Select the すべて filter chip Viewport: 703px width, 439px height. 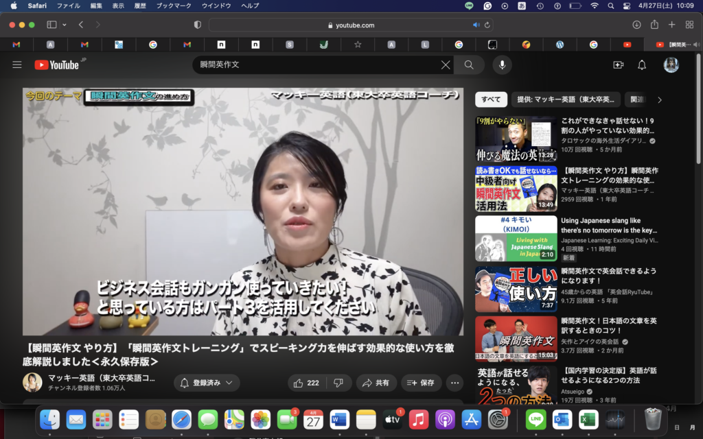(490, 99)
